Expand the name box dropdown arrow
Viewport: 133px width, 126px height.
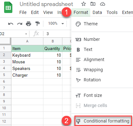26,34
